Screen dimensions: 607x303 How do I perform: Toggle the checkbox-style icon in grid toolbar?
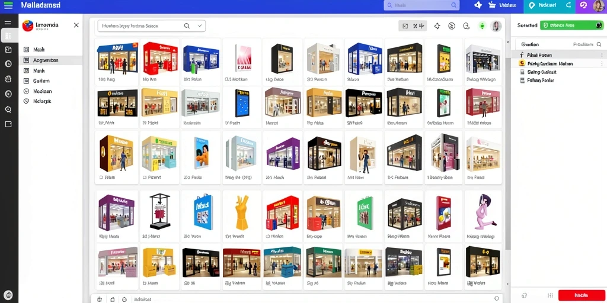pyautogui.click(x=405, y=26)
